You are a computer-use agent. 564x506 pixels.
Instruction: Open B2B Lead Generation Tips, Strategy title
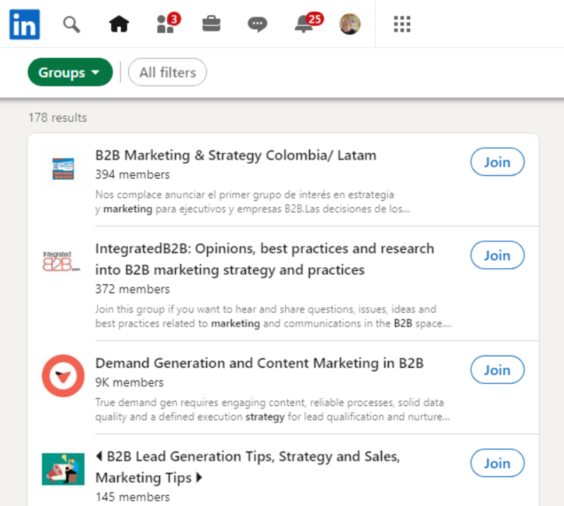point(248,467)
